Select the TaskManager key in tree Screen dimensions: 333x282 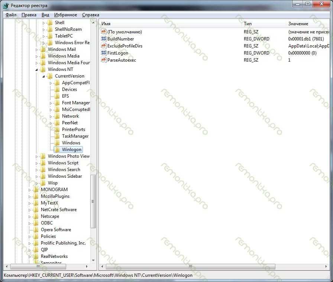(75, 136)
